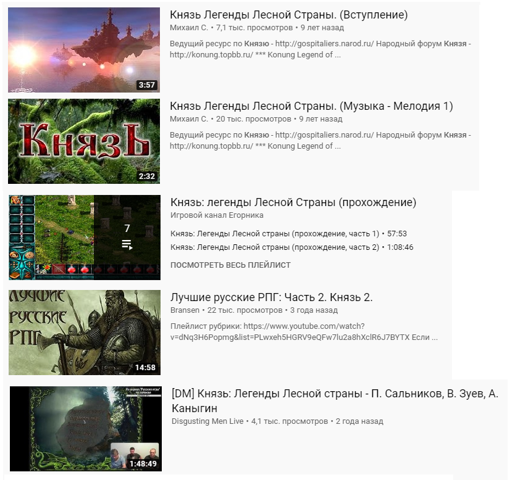Click the playlist thumbnail with gameplay screenshot
Screen dimensions: 515x480
pos(85,238)
